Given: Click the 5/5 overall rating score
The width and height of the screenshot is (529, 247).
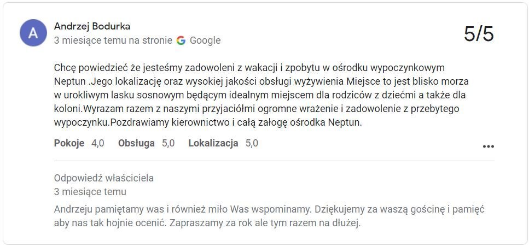Looking at the screenshot, I should pyautogui.click(x=479, y=34).
